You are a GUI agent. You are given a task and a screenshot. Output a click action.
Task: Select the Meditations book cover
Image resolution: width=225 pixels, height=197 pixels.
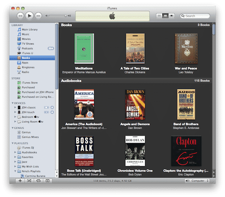click(84, 48)
